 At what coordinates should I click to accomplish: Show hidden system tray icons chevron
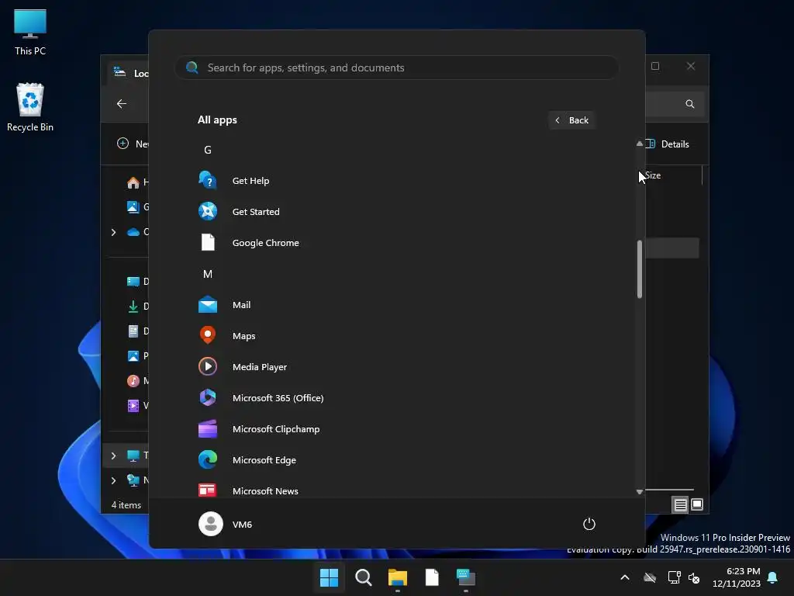[x=625, y=577]
